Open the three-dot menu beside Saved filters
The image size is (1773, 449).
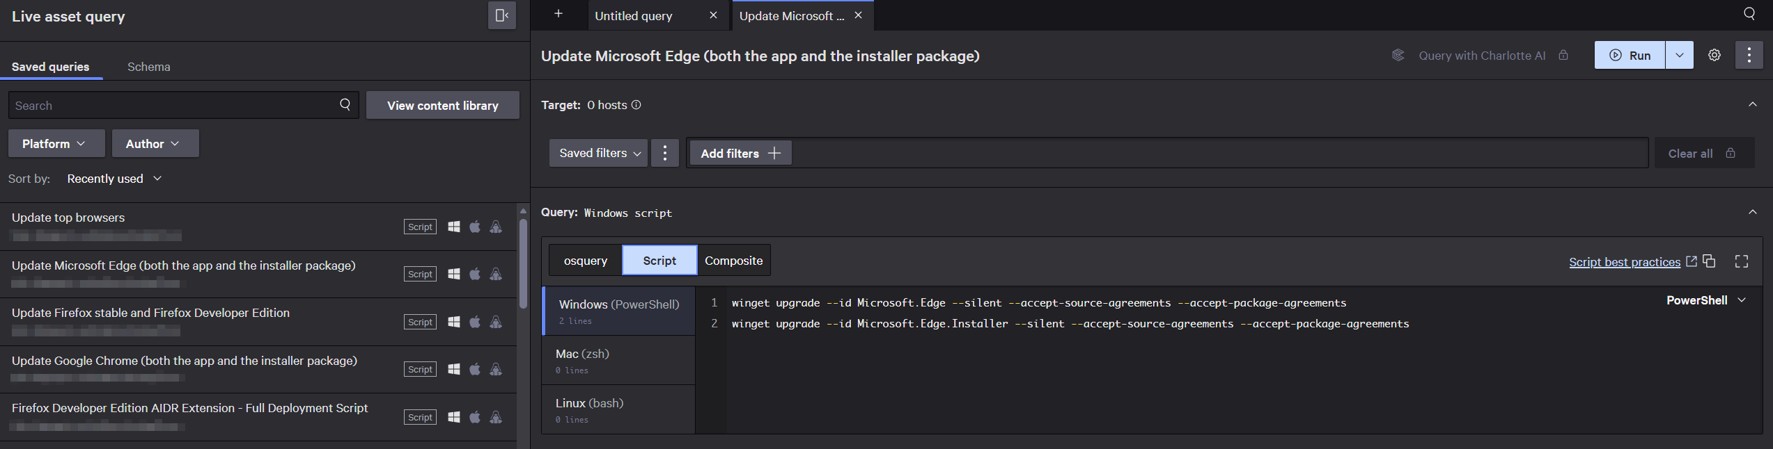tap(664, 153)
